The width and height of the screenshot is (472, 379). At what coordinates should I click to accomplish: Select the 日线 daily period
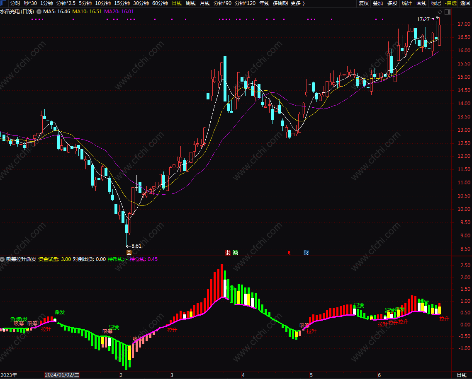click(x=177, y=3)
